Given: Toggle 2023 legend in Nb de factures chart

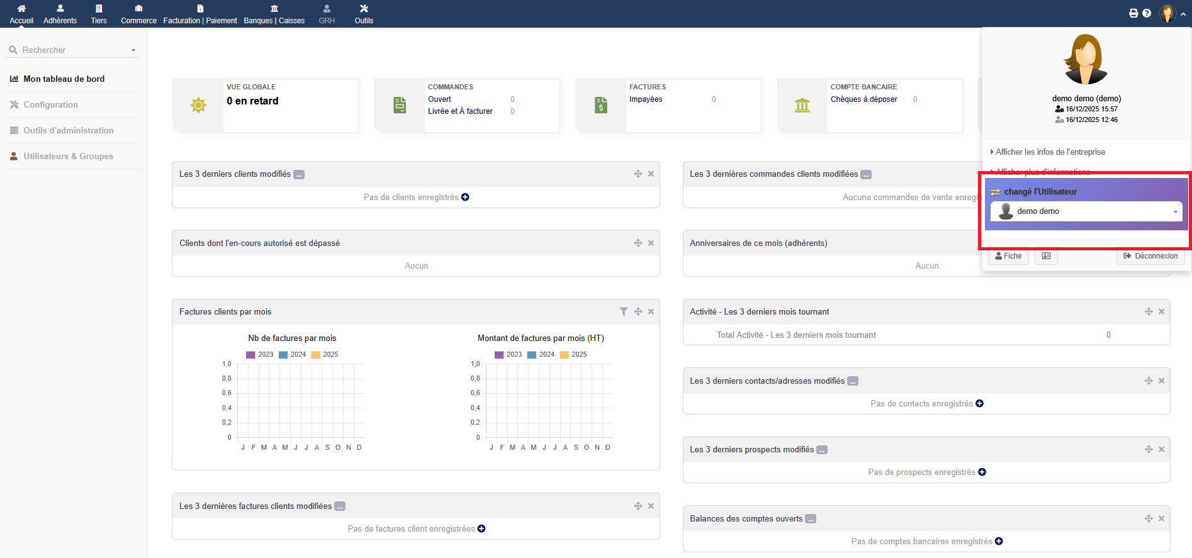Looking at the screenshot, I should point(259,354).
